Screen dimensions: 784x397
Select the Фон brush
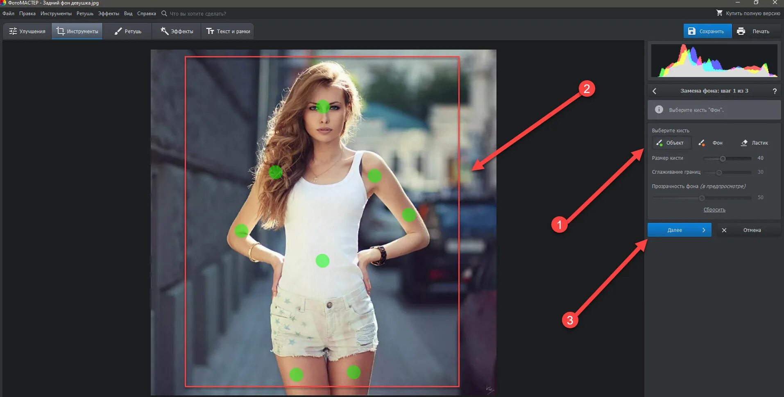(711, 143)
